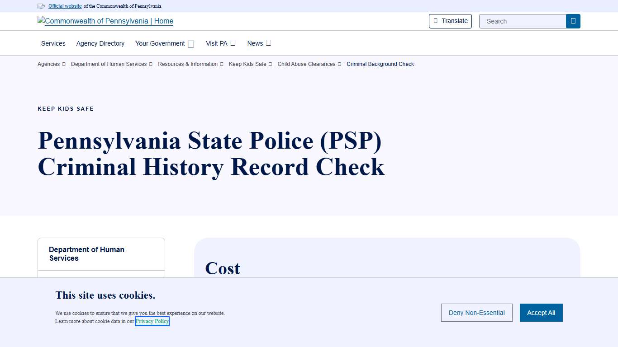
Task: Click the chevron after Department of Human Services breadcrumb
Action: pos(151,64)
